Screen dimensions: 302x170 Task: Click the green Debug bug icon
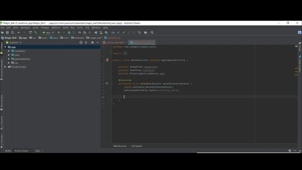pyautogui.click(x=69, y=33)
